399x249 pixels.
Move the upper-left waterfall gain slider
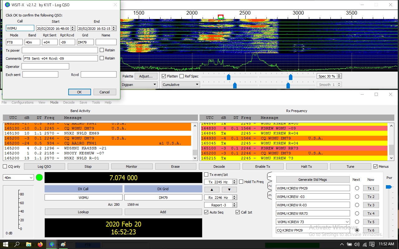click(x=228, y=77)
